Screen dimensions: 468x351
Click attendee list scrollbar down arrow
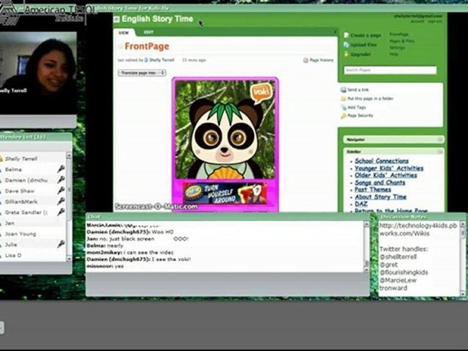69,259
